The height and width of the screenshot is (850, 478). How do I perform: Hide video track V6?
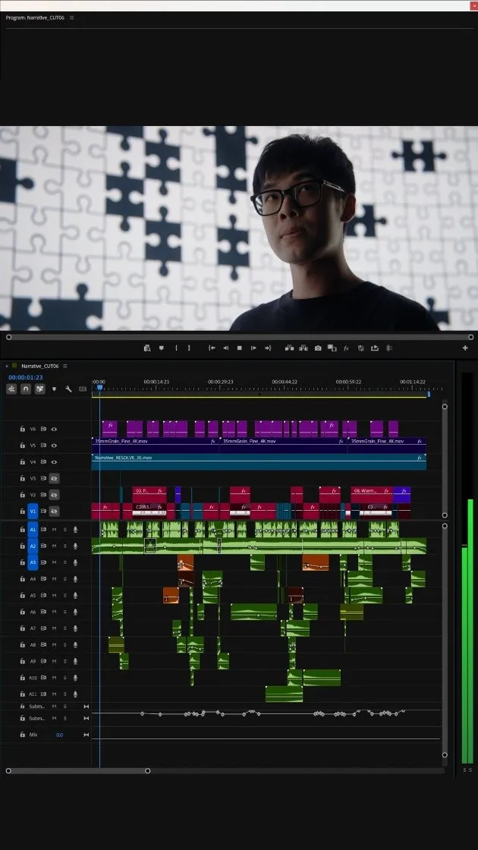pyautogui.click(x=54, y=429)
